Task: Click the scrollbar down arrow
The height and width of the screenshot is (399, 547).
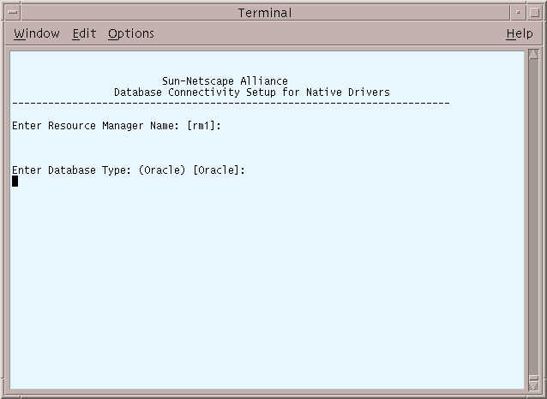Action: [x=533, y=384]
